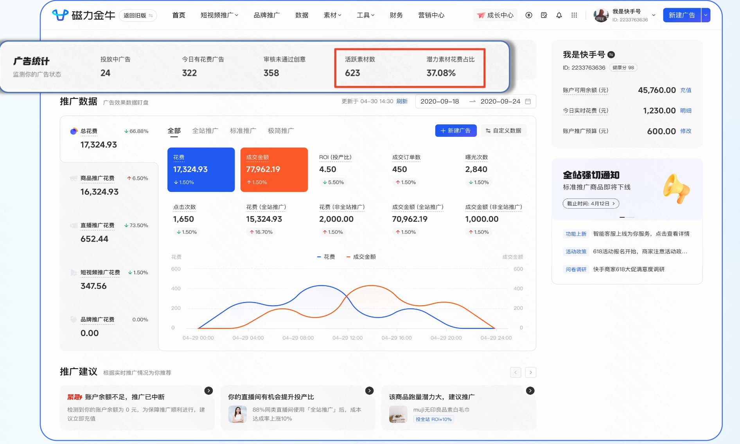The image size is (740, 444).
Task: Switch to the 全站推广 tab
Action: coord(205,131)
